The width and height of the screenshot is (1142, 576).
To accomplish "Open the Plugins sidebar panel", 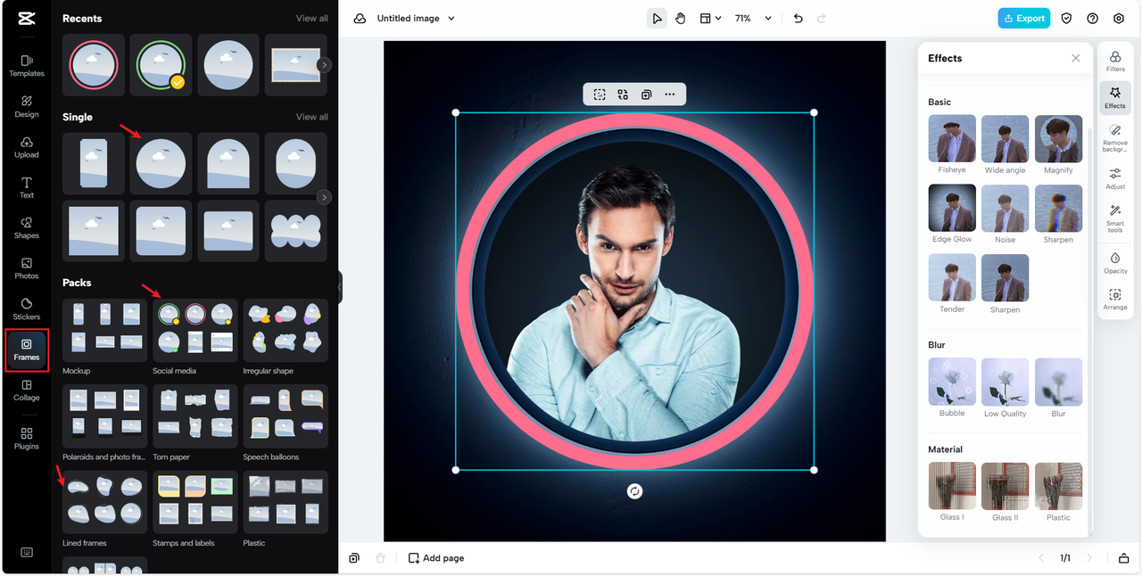I will coord(27,439).
